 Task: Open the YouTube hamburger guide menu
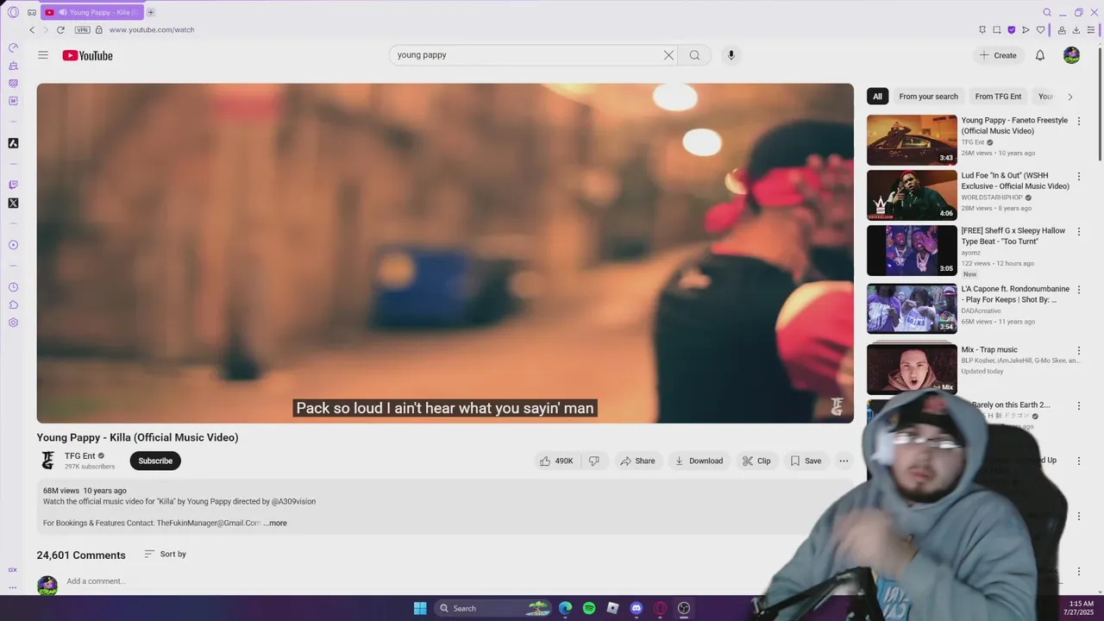coord(43,55)
